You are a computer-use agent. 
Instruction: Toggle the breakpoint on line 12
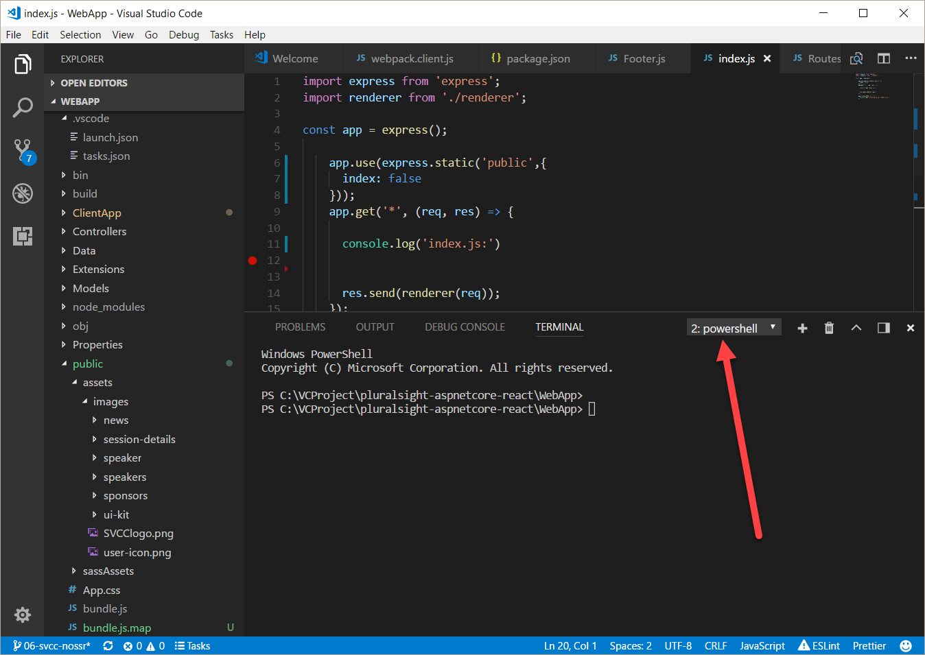coord(253,261)
